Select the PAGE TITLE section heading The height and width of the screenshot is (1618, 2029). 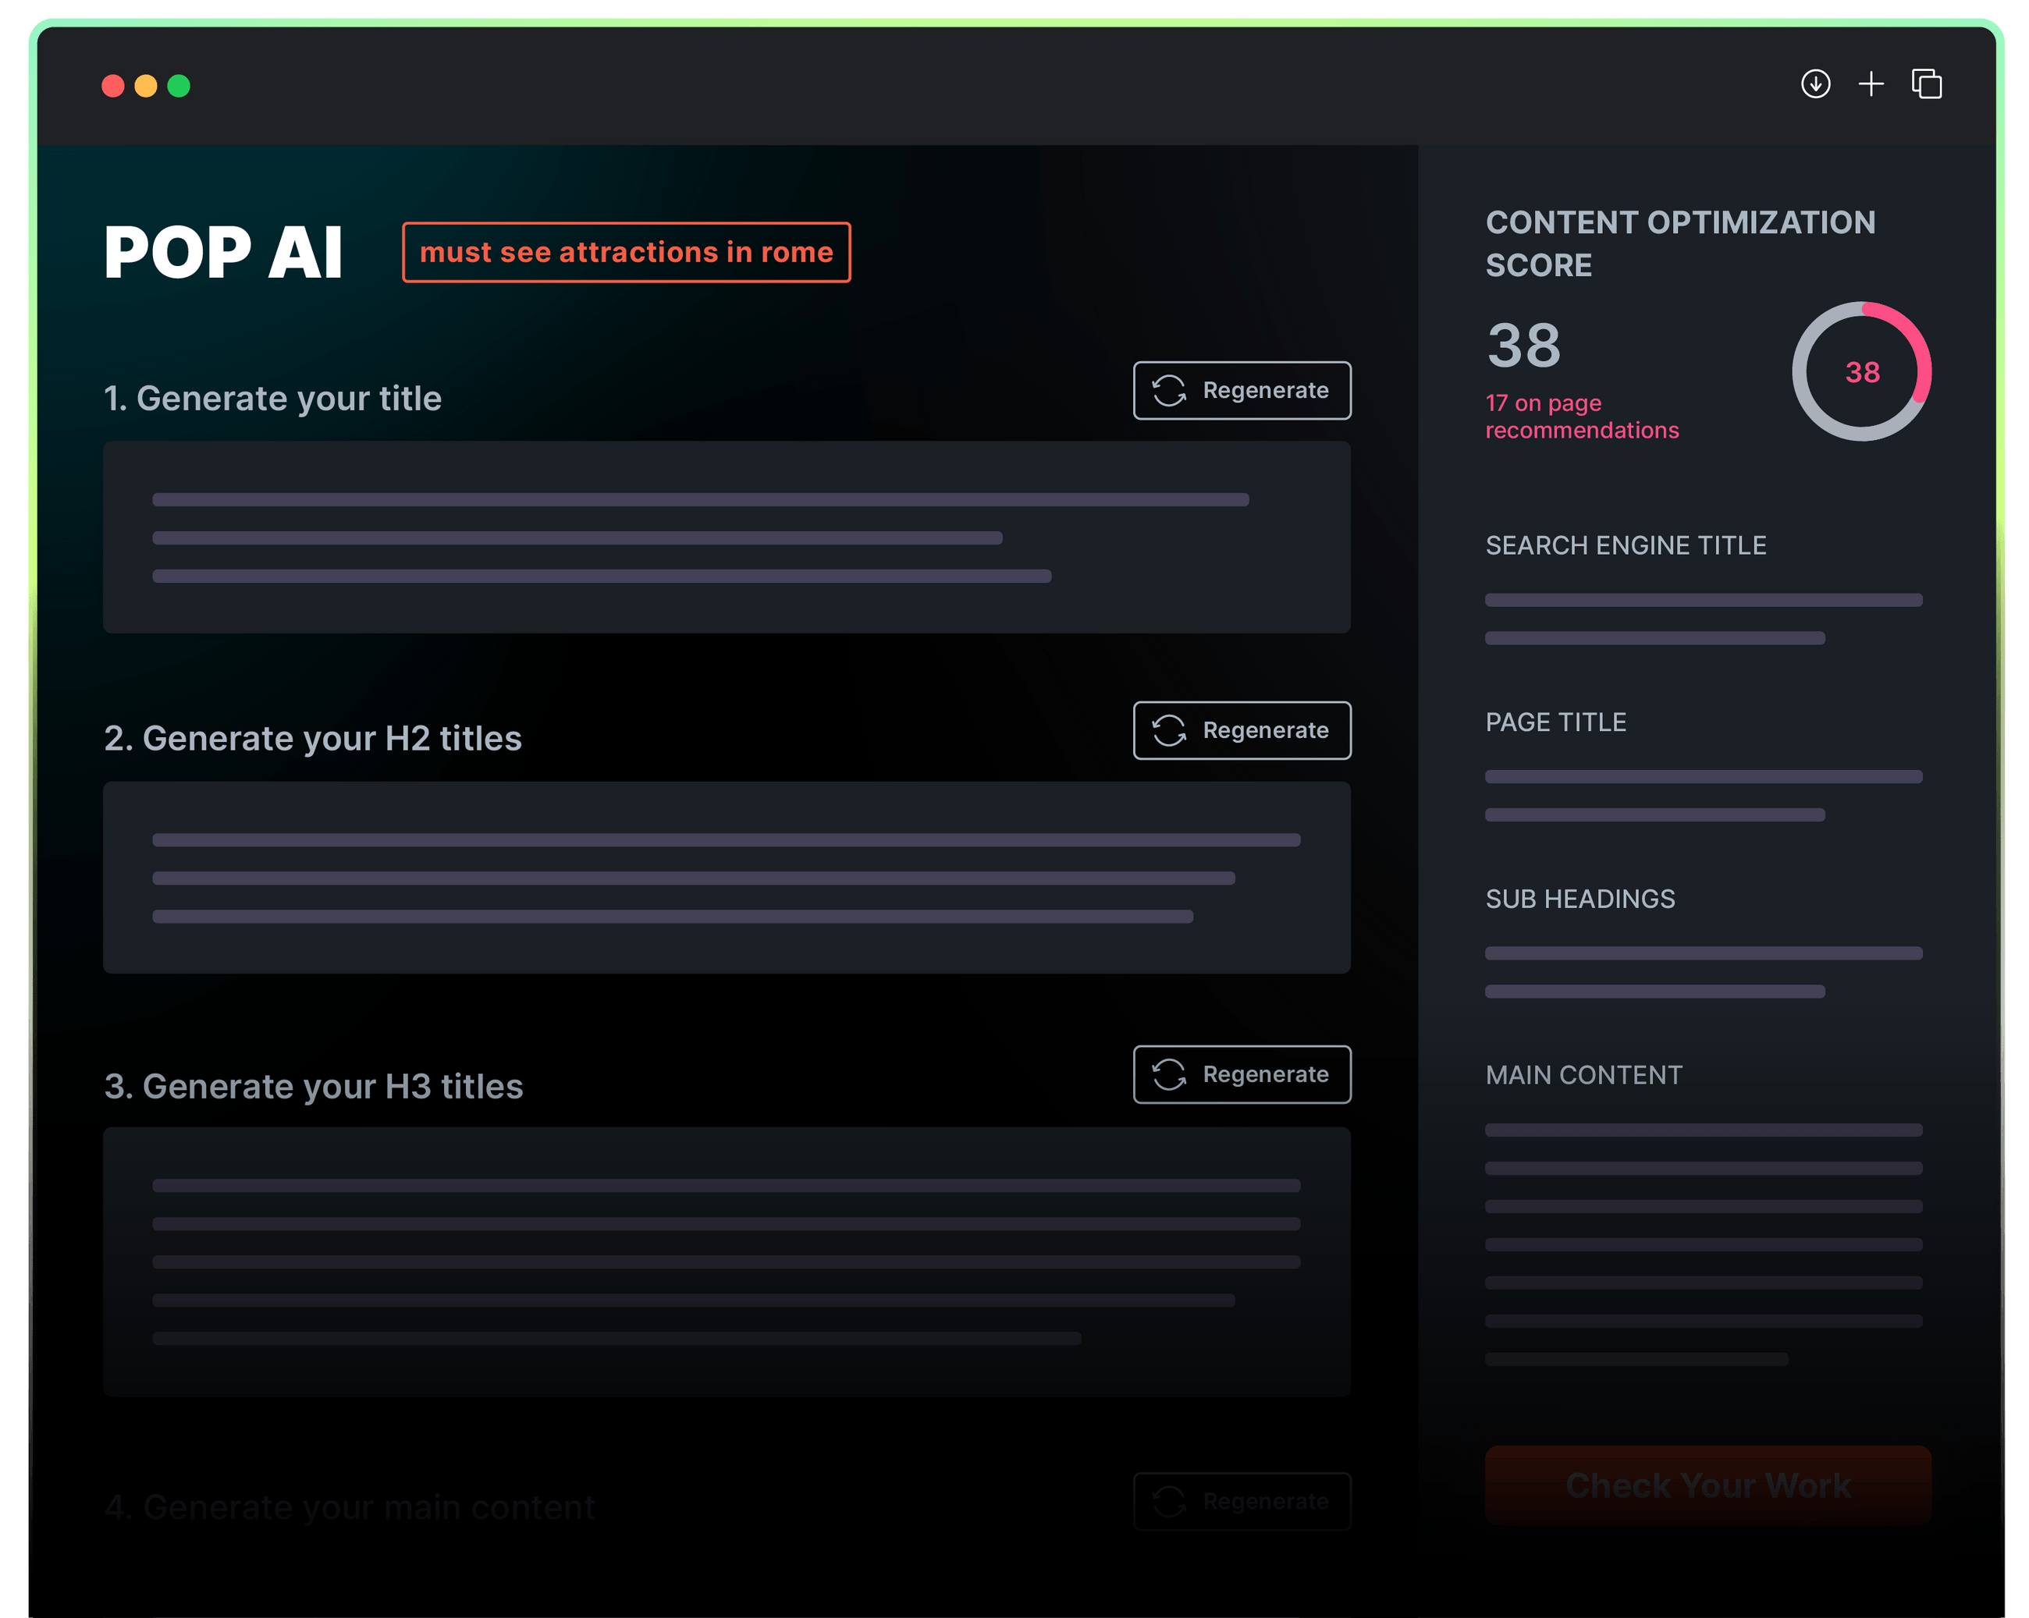(x=1555, y=722)
